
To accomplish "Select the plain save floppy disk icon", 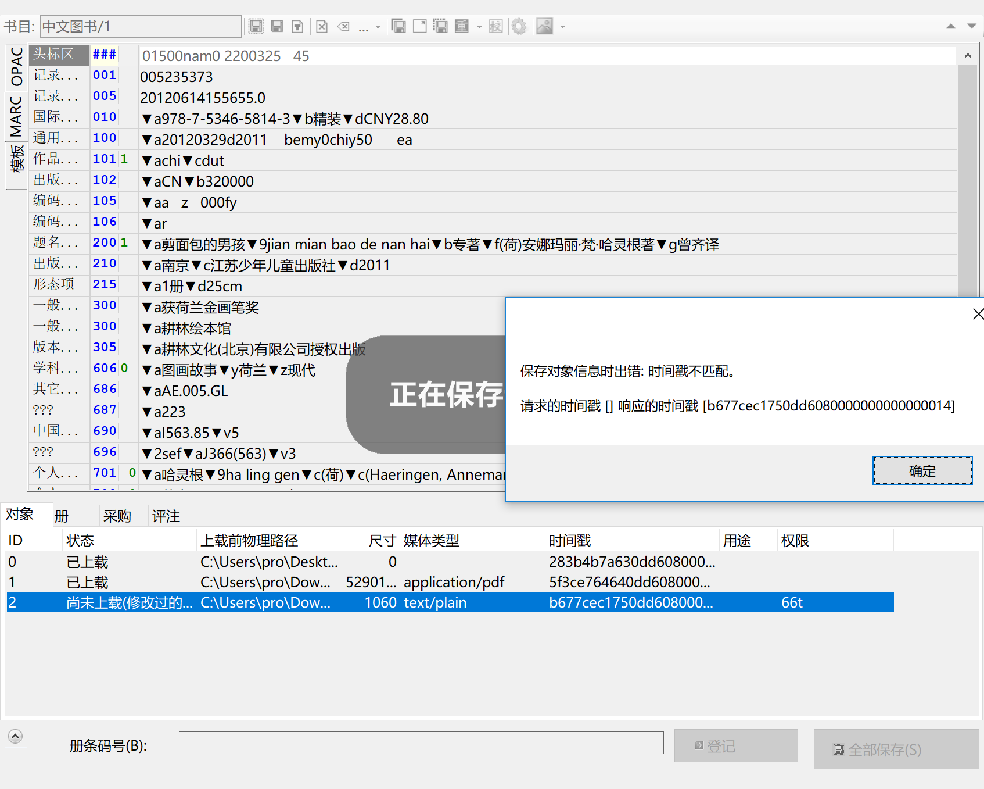I will click(277, 26).
